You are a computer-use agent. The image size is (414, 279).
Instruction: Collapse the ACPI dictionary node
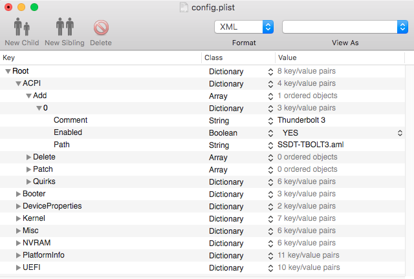coord(18,83)
